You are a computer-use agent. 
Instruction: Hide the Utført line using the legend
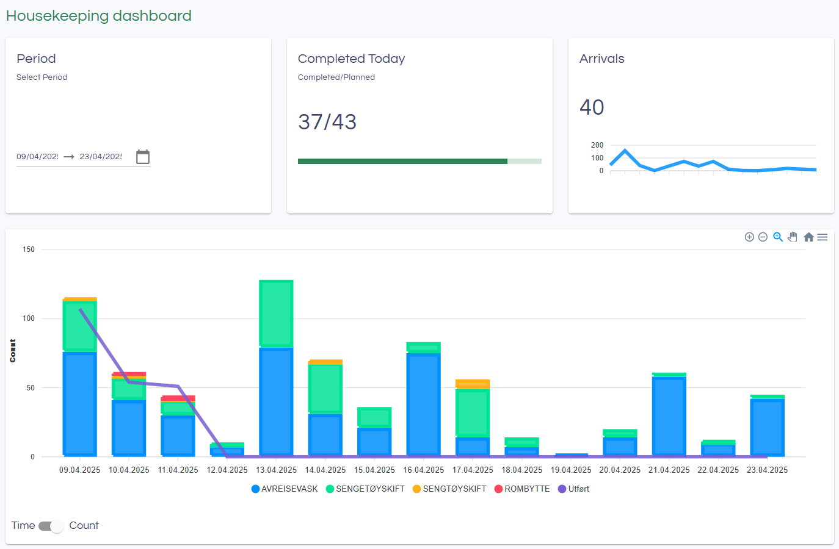click(573, 489)
